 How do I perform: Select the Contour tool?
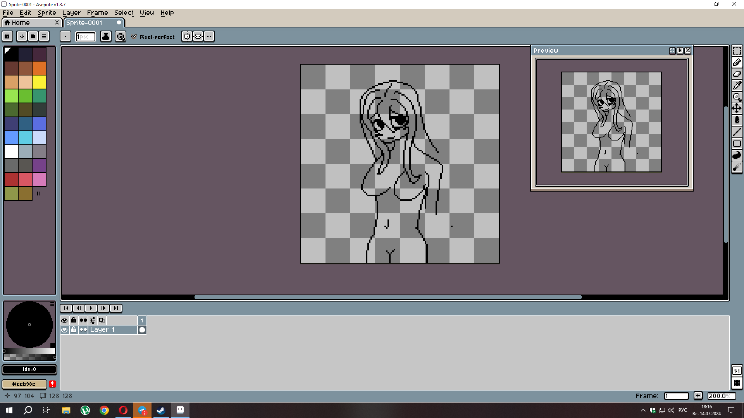(x=737, y=155)
